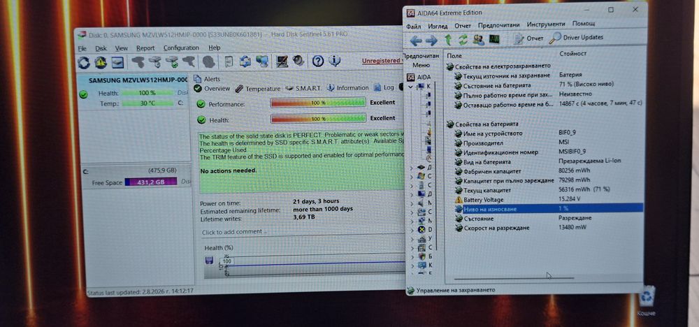699x327 pixels.
Task: Click the refresh arrows page icon in Sentinel toolbar
Action: tap(245, 61)
